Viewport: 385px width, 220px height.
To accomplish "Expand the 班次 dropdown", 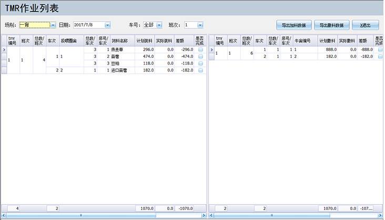I will point(200,25).
